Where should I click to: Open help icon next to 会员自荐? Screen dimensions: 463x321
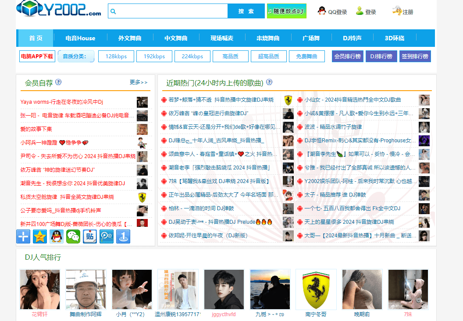coord(58,82)
